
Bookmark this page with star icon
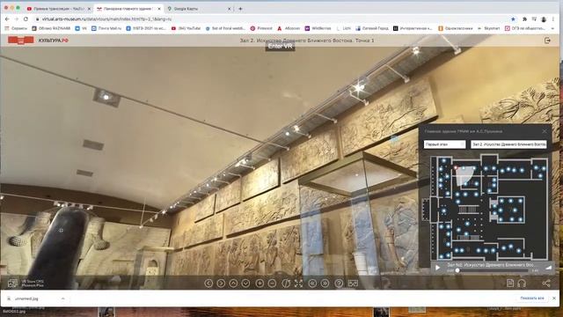coord(513,19)
